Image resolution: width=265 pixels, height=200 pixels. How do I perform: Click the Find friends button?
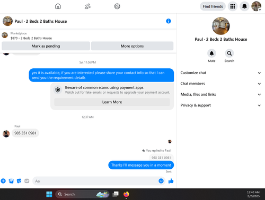point(213,6)
